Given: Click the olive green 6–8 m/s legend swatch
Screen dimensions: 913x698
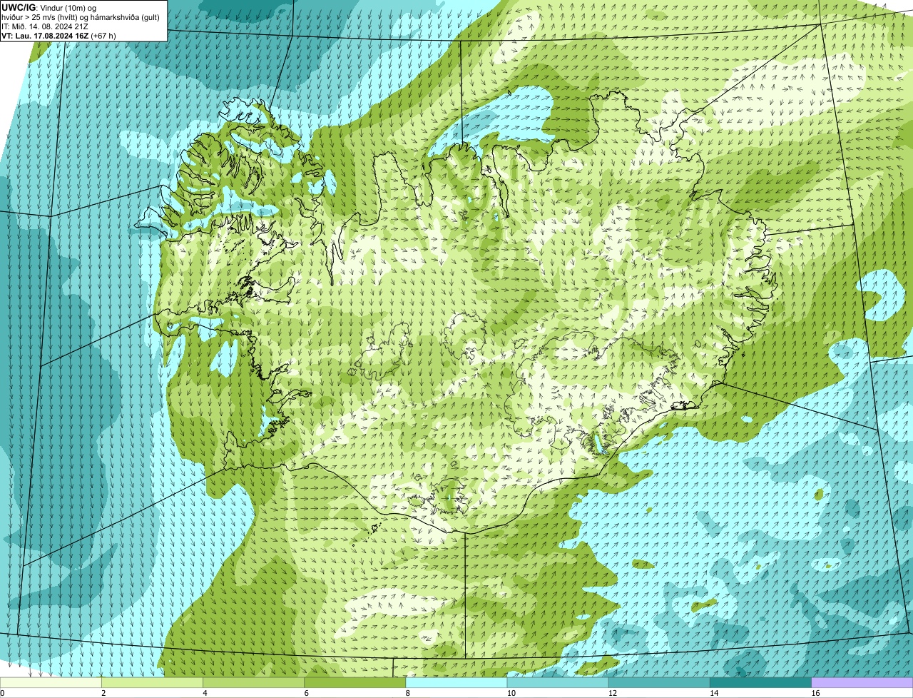Looking at the screenshot, I should [x=355, y=682].
